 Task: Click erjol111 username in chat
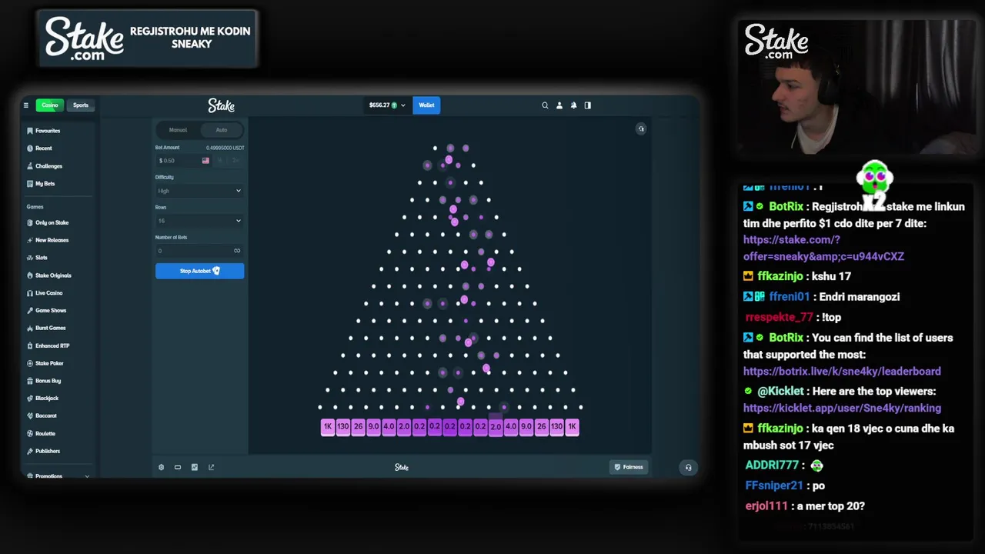coord(766,506)
